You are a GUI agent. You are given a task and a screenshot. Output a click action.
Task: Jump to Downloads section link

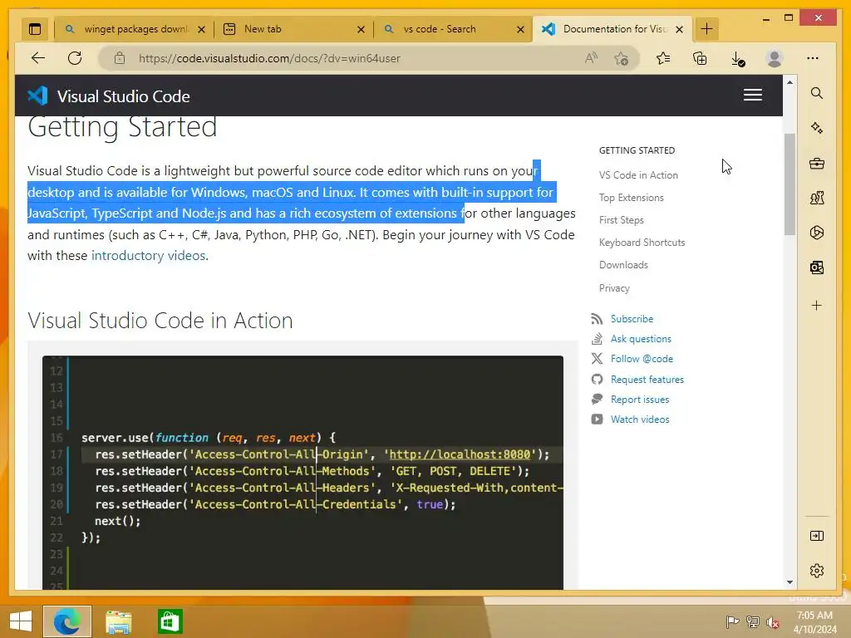(x=623, y=265)
